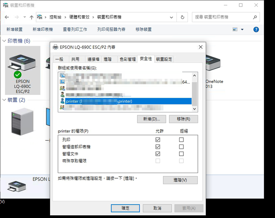The height and width of the screenshot is (218, 275).
Task: Click the forward arrow in Explorer window
Action: [17, 17]
